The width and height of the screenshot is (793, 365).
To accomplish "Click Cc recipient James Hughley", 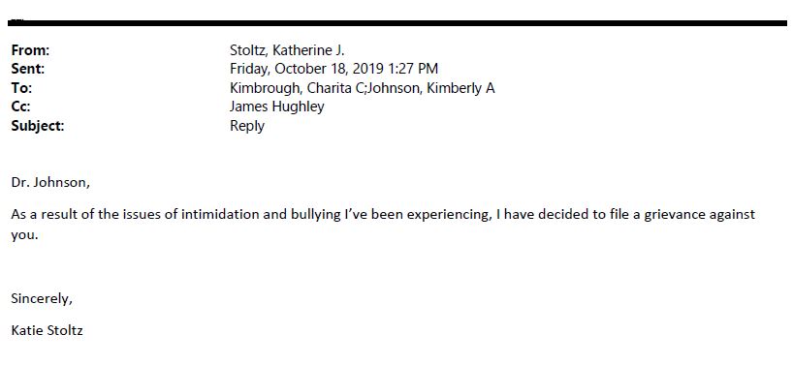I will [276, 107].
